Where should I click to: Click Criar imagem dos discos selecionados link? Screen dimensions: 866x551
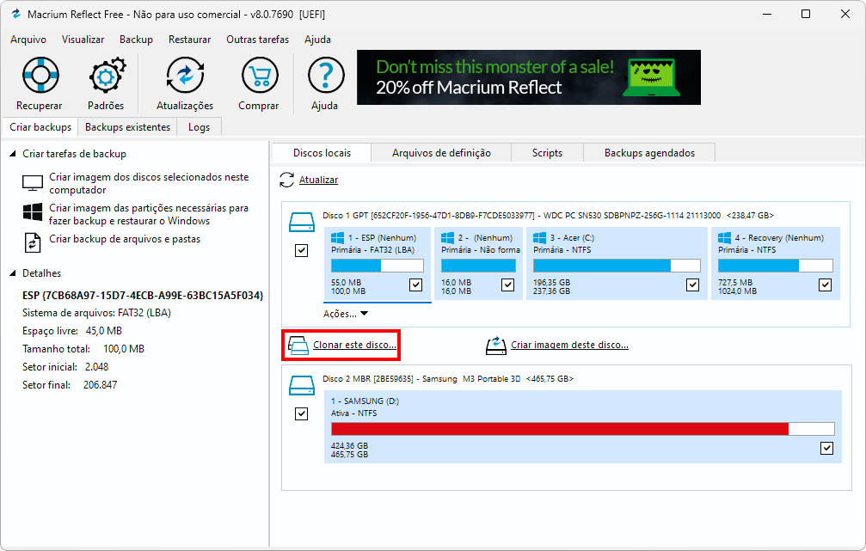149,183
